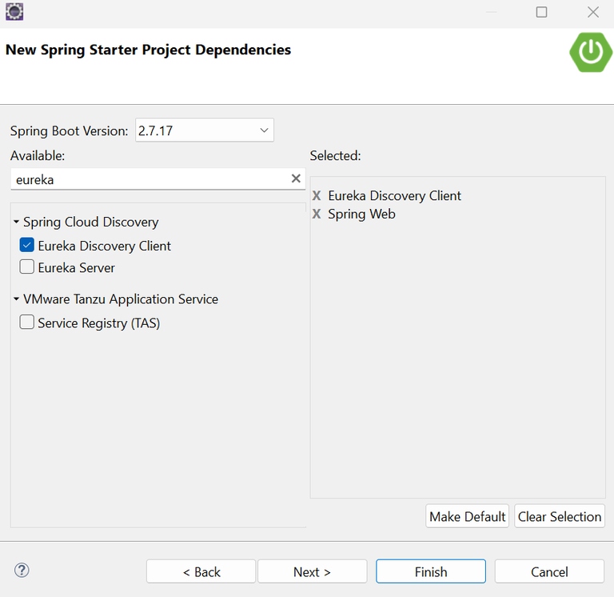Proceed with the Next > button
Screen dimensions: 614x597
[x=312, y=571]
